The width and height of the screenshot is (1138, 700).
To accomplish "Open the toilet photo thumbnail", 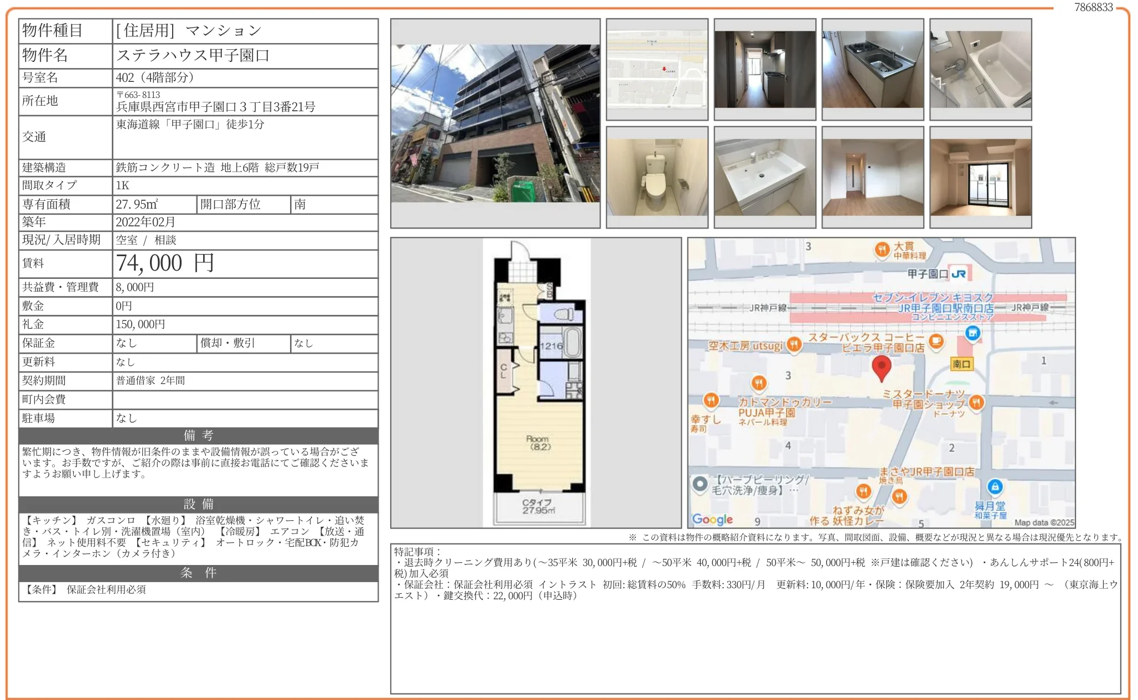I will [x=656, y=177].
